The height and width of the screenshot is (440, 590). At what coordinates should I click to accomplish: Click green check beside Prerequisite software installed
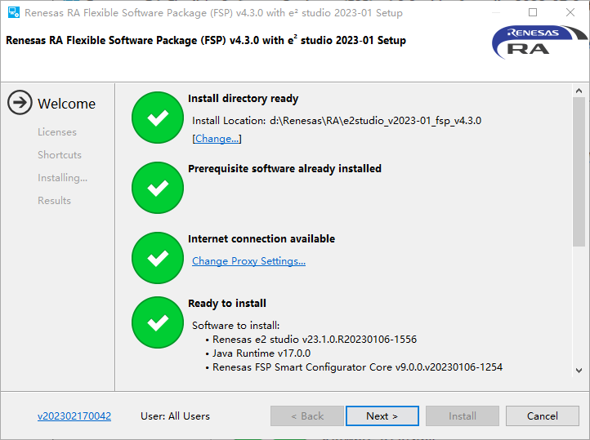158,188
